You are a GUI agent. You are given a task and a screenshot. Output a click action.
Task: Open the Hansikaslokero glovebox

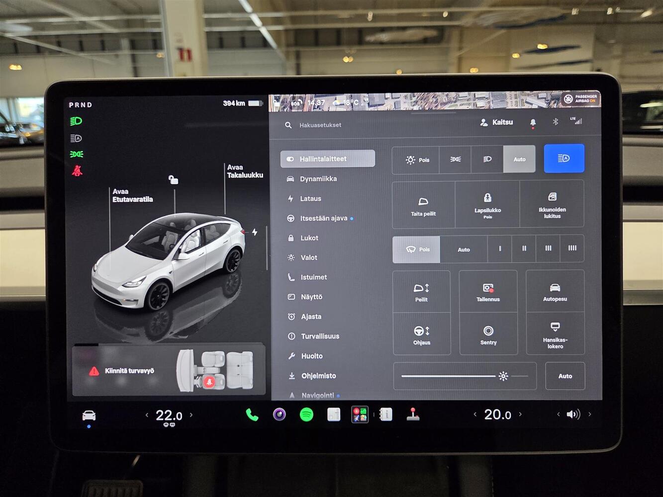(555, 334)
